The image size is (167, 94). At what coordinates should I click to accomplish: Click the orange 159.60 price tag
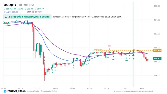[x=157, y=50]
